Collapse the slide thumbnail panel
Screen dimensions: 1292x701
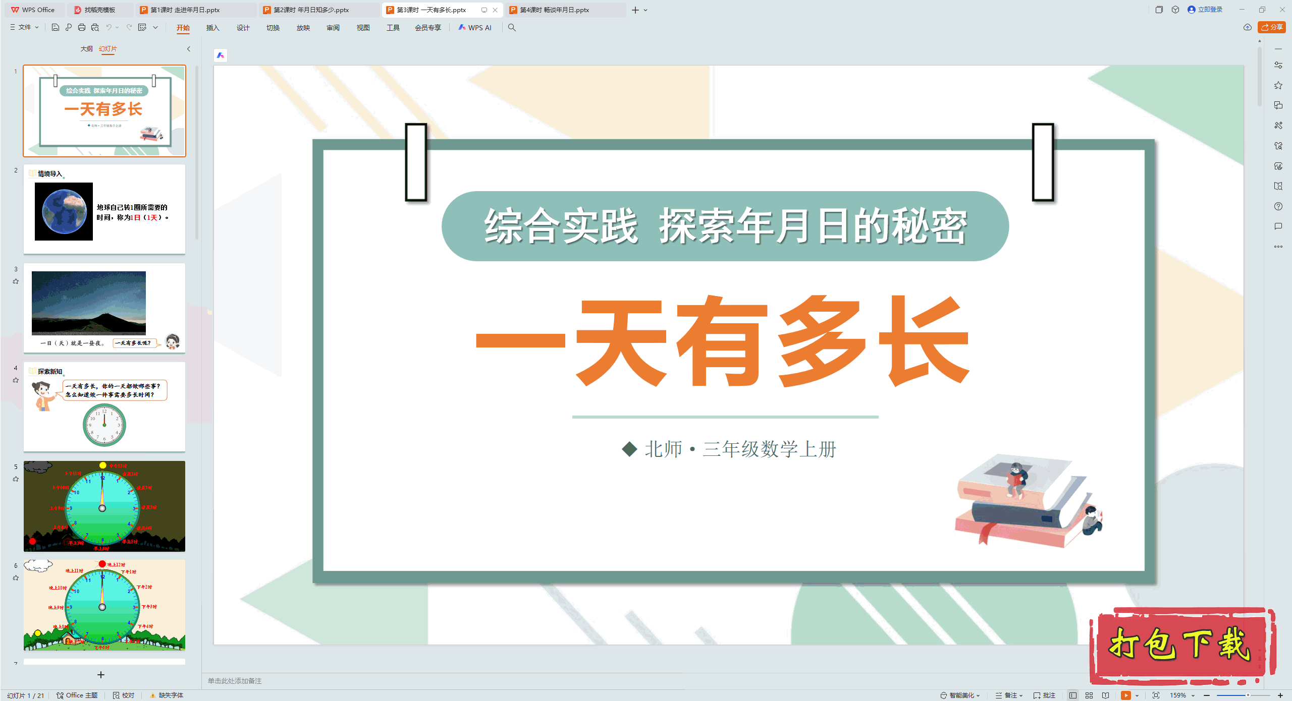click(x=189, y=49)
